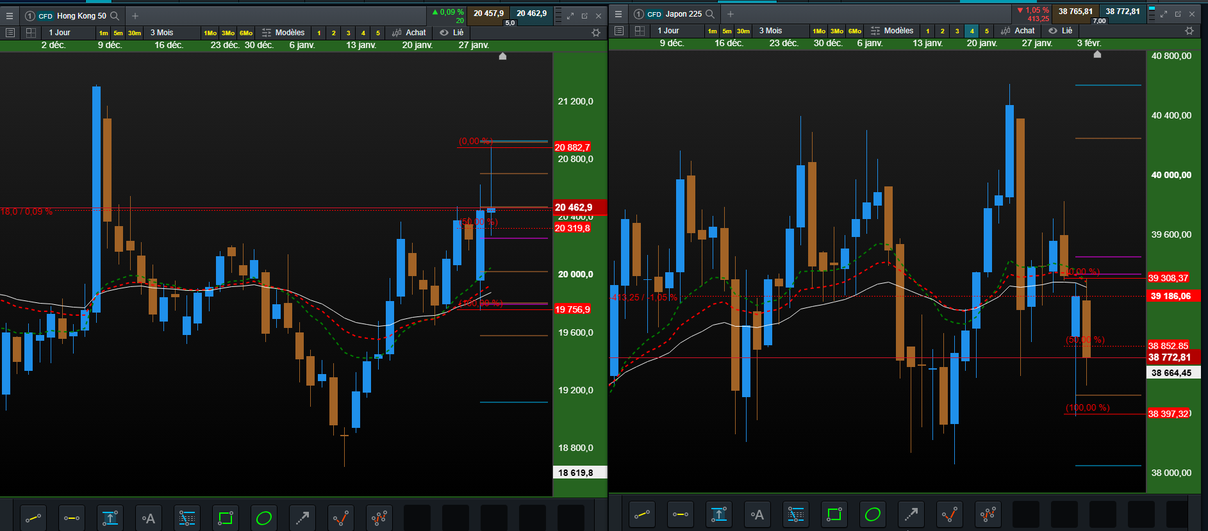The image size is (1208, 531).
Task: Select the green rectangle drawing tool in Japon 225 toolbar
Action: pyautogui.click(x=834, y=514)
